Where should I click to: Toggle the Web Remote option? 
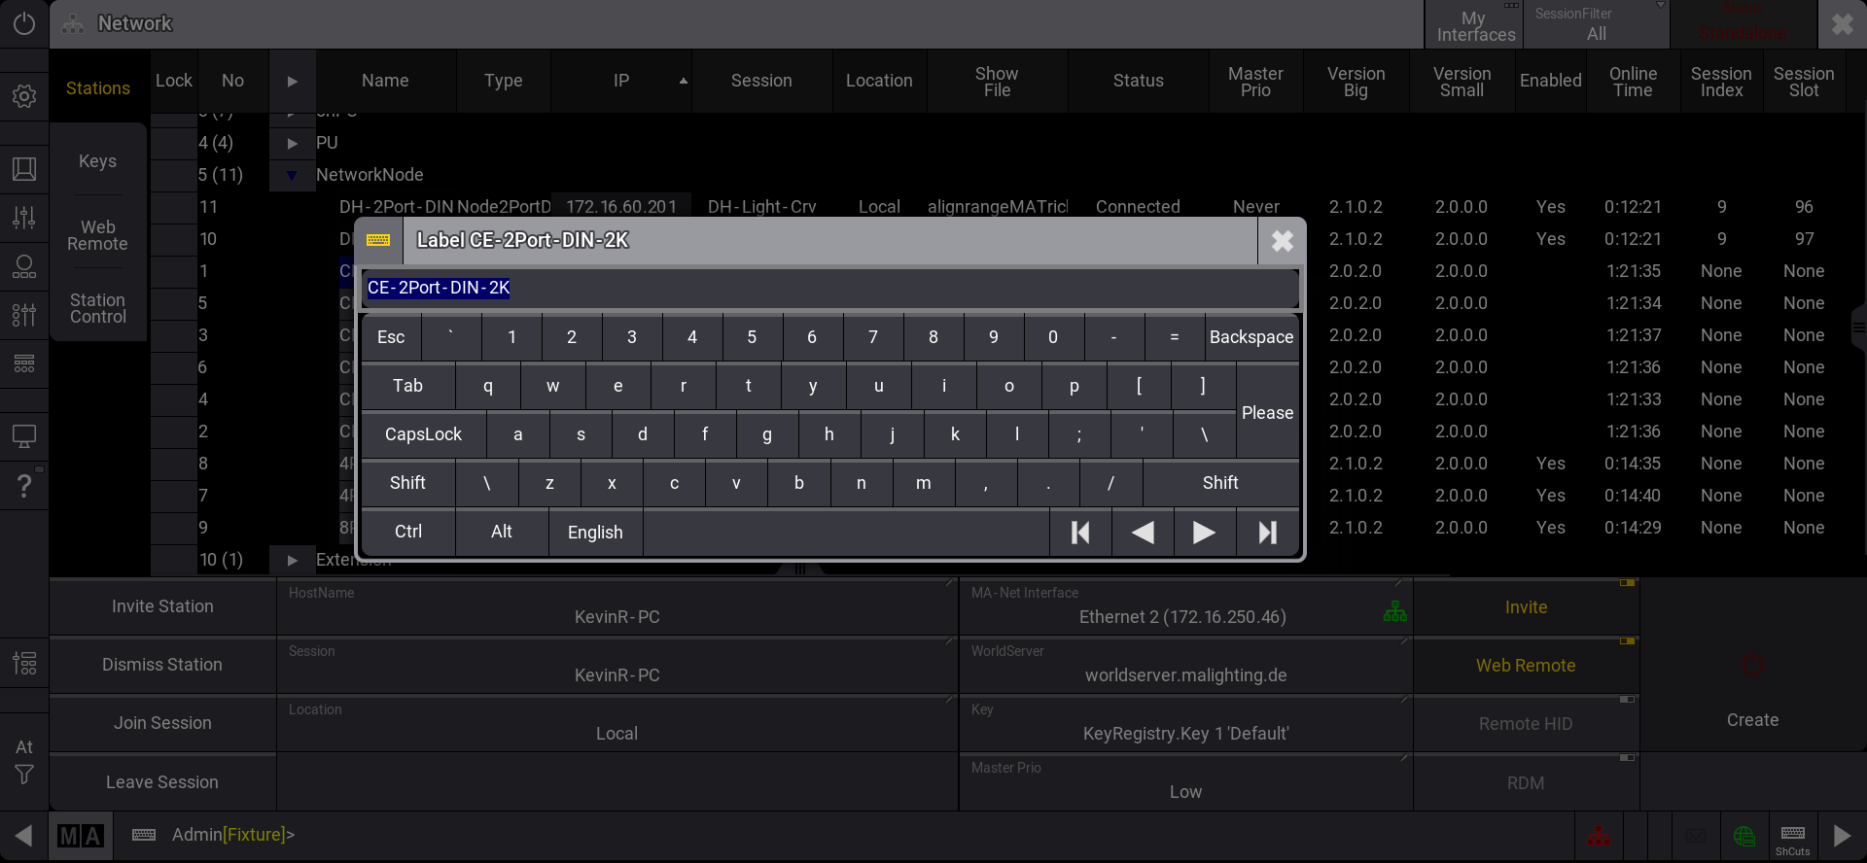coord(1525,666)
